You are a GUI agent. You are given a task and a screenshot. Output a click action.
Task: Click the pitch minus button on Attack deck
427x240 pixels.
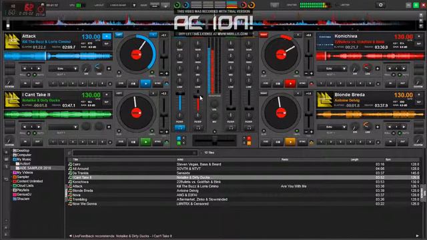pyautogui.click(x=161, y=74)
